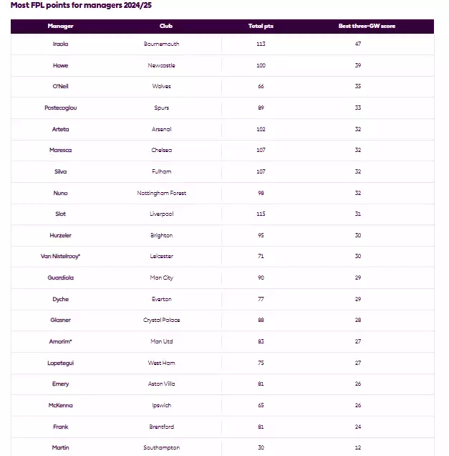
Task: Click the Manager column header
Action: click(61, 27)
